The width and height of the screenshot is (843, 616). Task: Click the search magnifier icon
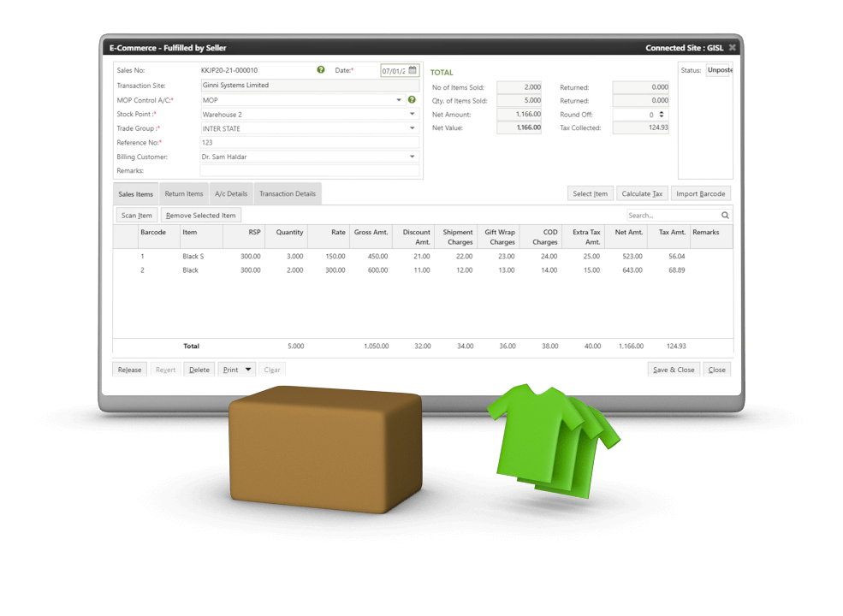[725, 215]
